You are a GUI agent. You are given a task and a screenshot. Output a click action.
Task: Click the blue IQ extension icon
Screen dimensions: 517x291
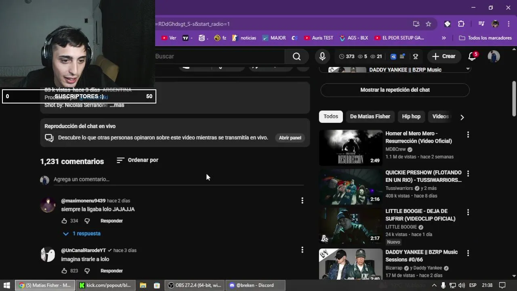coord(393,57)
